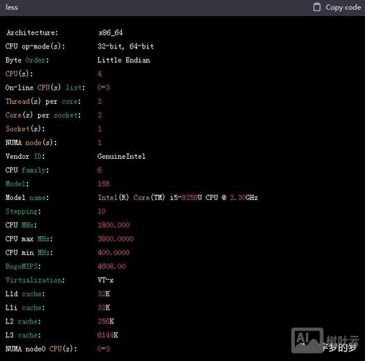This screenshot has width=365, height=361.
Task: Click the 'GenuineIntel' vendor value
Action: [121, 156]
